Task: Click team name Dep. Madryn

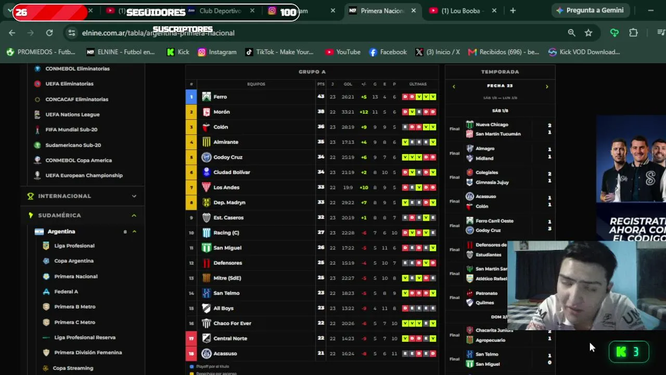Action: tap(229, 203)
